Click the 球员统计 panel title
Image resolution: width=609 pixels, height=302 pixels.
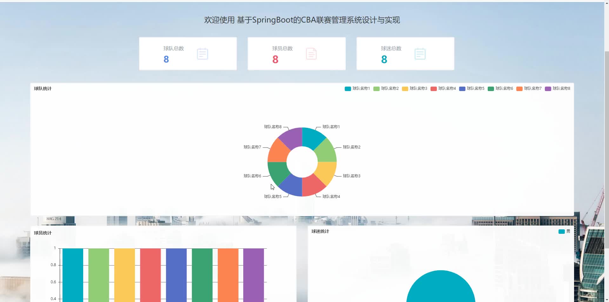click(43, 233)
